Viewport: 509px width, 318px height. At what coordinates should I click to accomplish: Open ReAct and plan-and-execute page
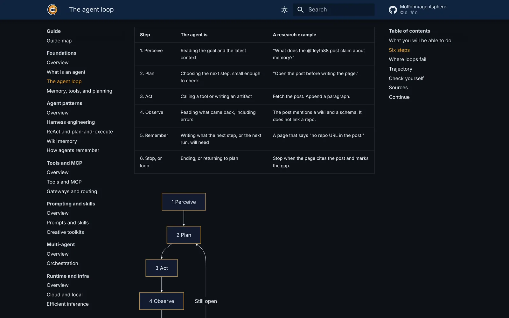(x=80, y=132)
